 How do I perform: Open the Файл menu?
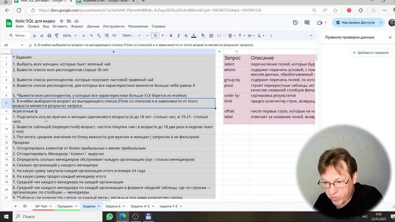pyautogui.click(x=20, y=27)
